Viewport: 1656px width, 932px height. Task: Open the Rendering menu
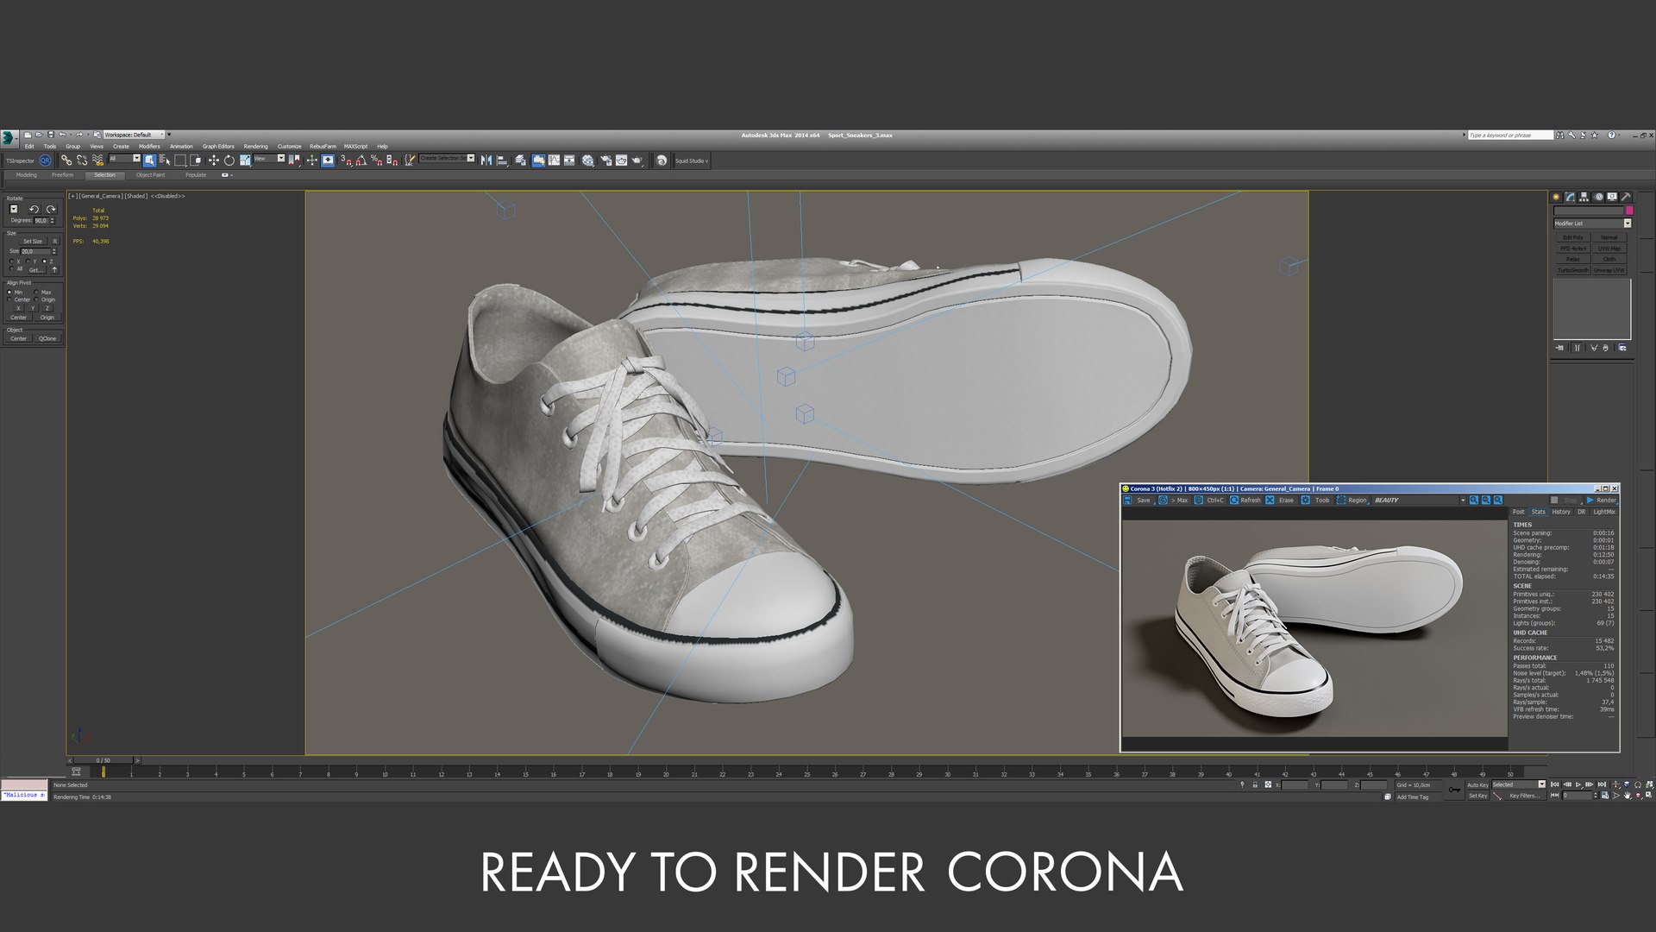click(255, 146)
